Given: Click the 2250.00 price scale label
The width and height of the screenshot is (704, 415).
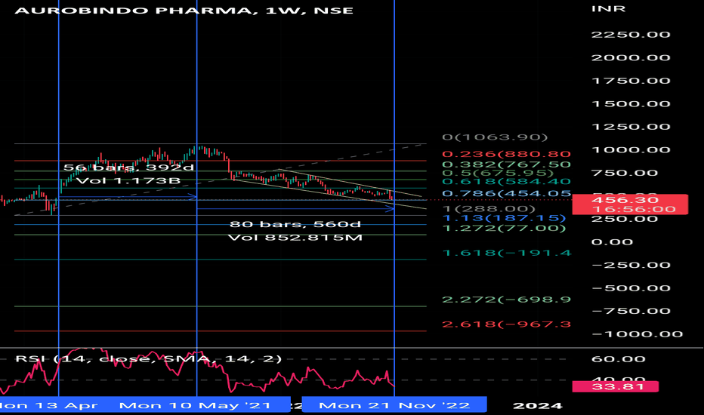Looking at the screenshot, I should coord(631,35).
